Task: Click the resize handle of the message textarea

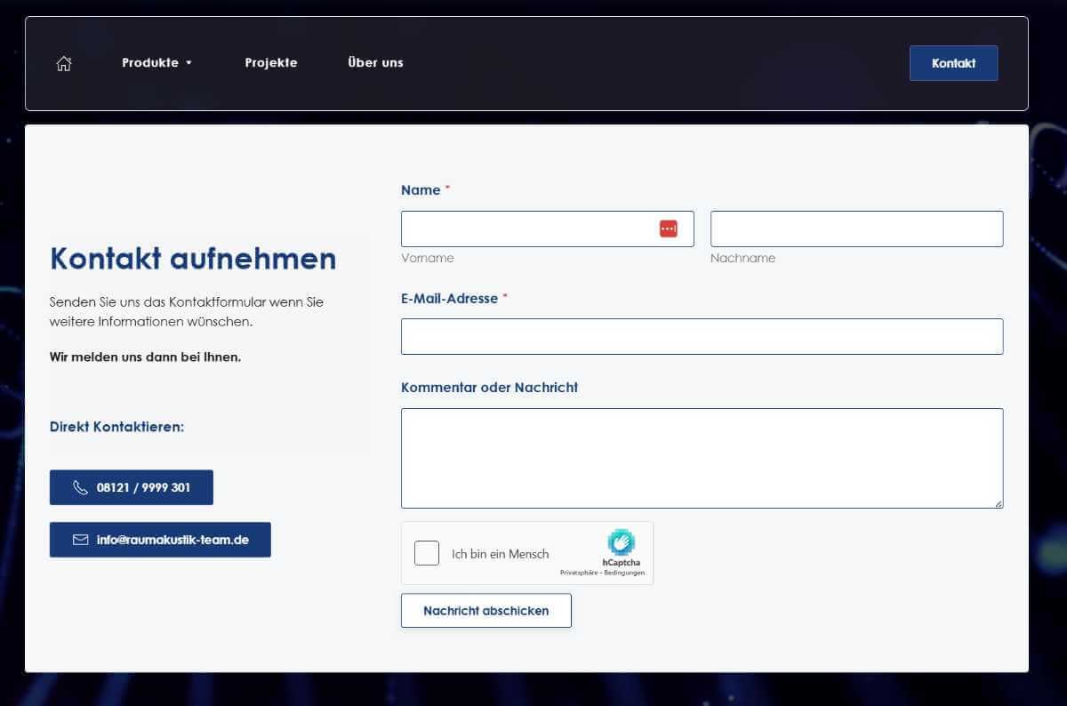Action: [x=998, y=503]
